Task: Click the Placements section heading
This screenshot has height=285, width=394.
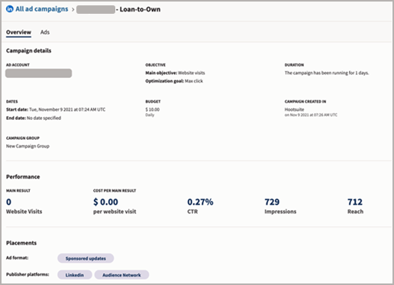Action: [21, 243]
